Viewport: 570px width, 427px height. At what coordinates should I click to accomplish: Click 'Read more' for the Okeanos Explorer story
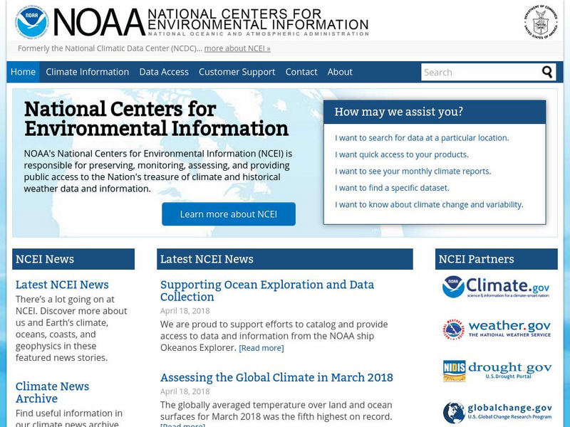click(261, 348)
